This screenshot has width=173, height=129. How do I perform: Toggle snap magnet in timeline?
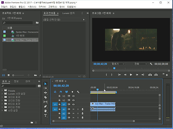pos(61,92)
